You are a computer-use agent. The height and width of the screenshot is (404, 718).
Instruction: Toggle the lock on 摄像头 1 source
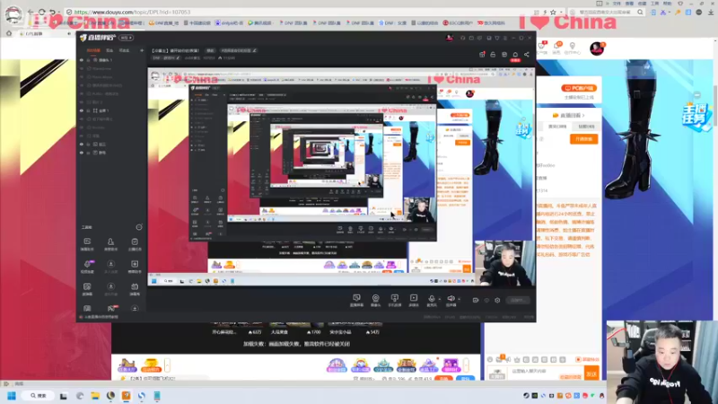pyautogui.click(x=88, y=60)
